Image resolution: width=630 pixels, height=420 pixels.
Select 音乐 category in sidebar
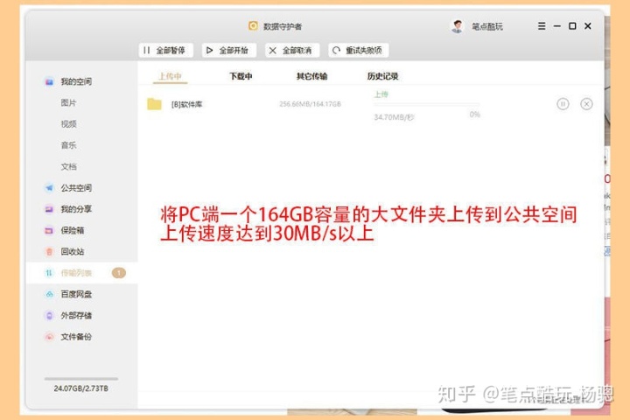69,145
